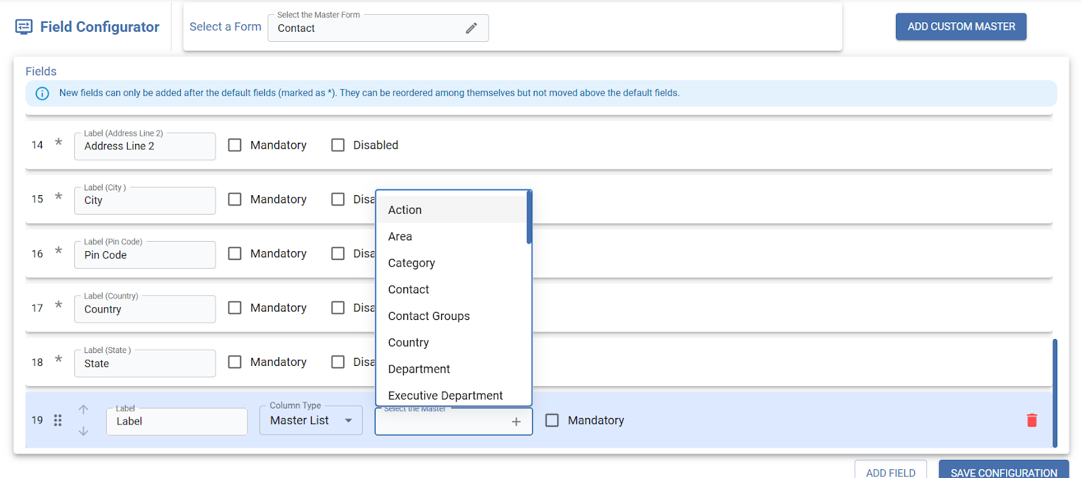Click the info icon in the notice banner
This screenshot has height=478, width=1081.
coord(42,94)
